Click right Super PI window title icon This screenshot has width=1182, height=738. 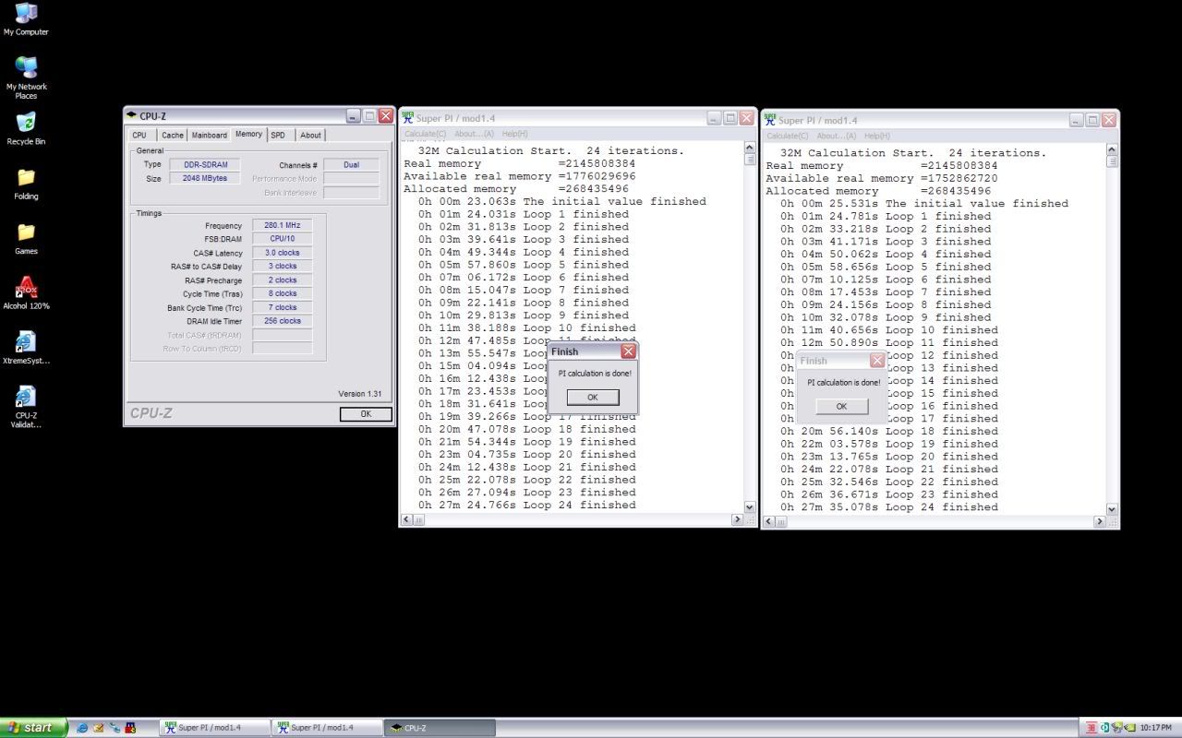(x=769, y=120)
